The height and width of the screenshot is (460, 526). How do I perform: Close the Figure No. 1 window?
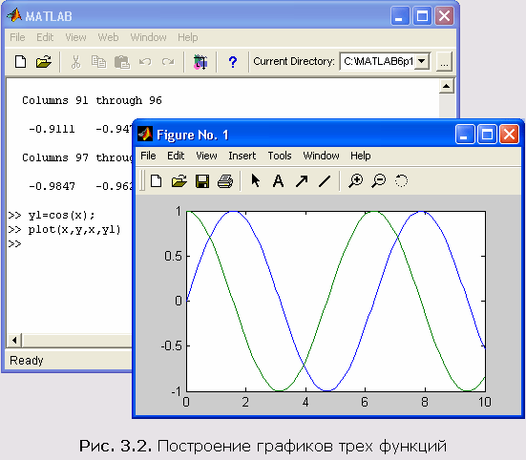tap(509, 135)
